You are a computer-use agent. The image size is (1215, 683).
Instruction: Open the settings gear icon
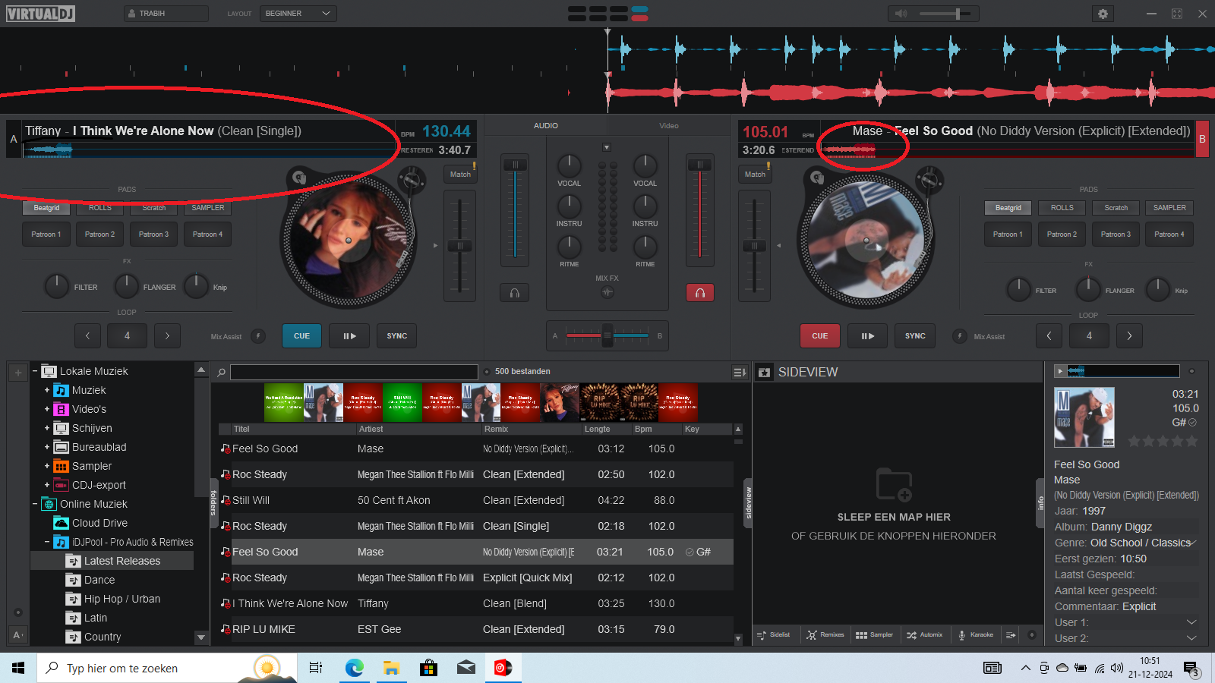[1103, 14]
